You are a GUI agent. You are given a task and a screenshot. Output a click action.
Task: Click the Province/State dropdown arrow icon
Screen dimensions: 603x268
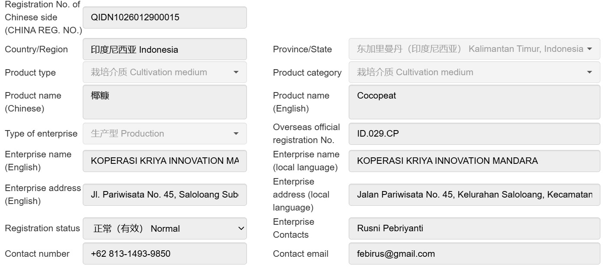590,49
